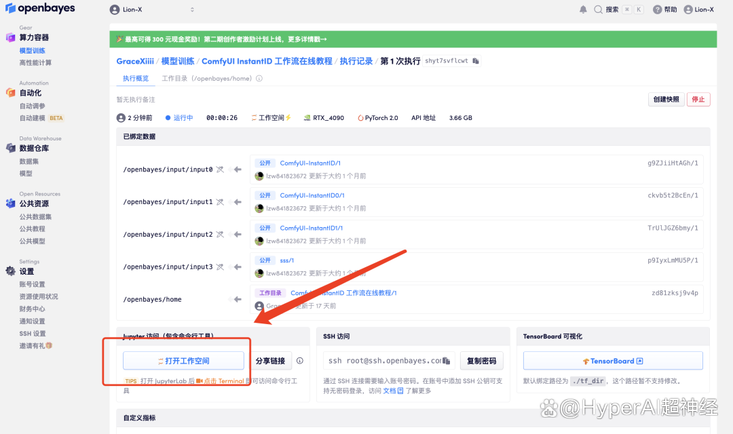Click the 算力容器 cube icon in sidebar

tap(10, 37)
